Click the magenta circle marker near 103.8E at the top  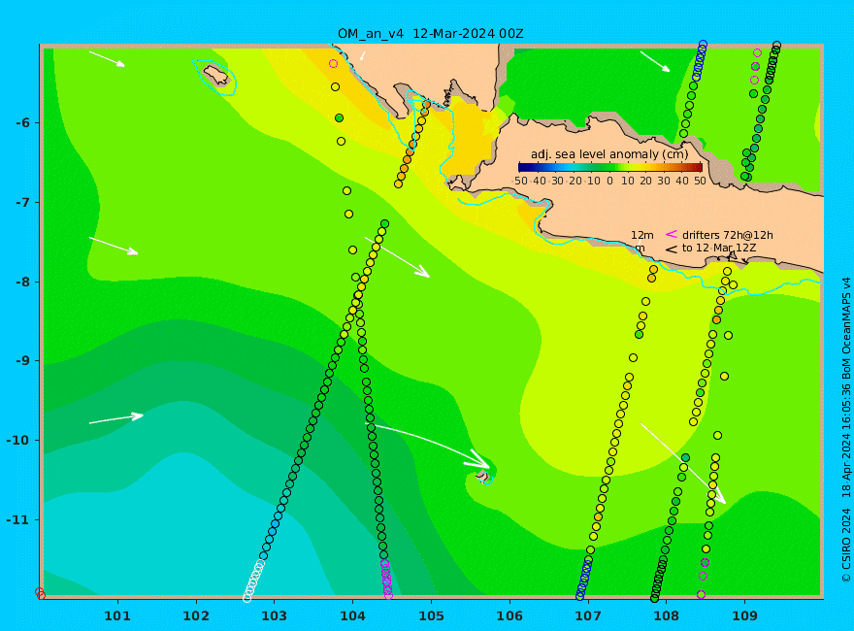(x=333, y=64)
